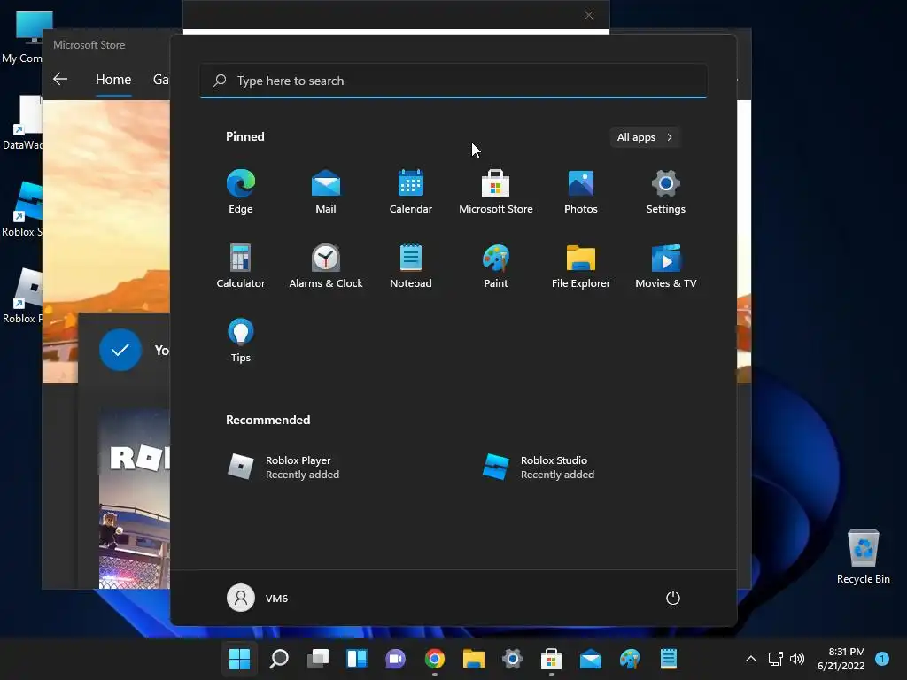Open Mail from the taskbar
The width and height of the screenshot is (907, 680).
pyautogui.click(x=591, y=659)
